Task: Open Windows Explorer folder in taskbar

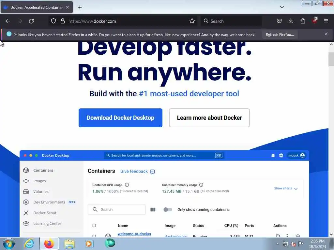Action: (x=69, y=244)
